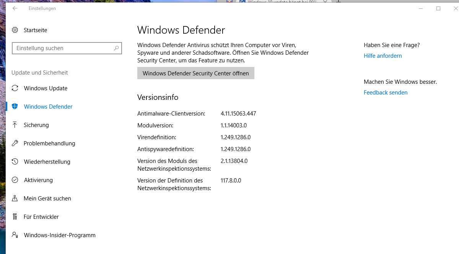Click the Windows Defender shield icon
The image size is (459, 254).
(15, 107)
